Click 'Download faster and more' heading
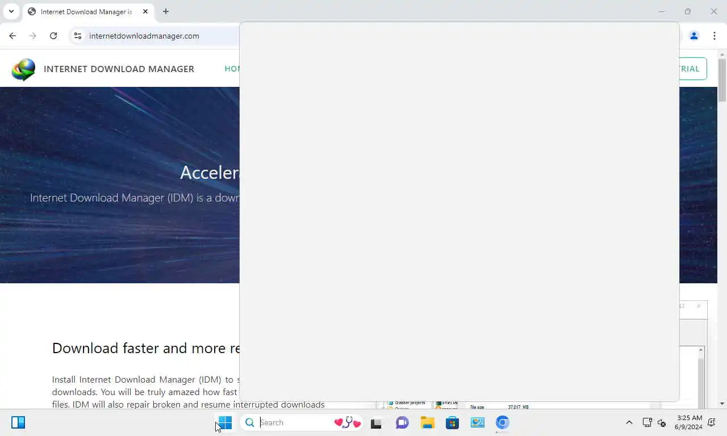This screenshot has width=727, height=436. 145,348
